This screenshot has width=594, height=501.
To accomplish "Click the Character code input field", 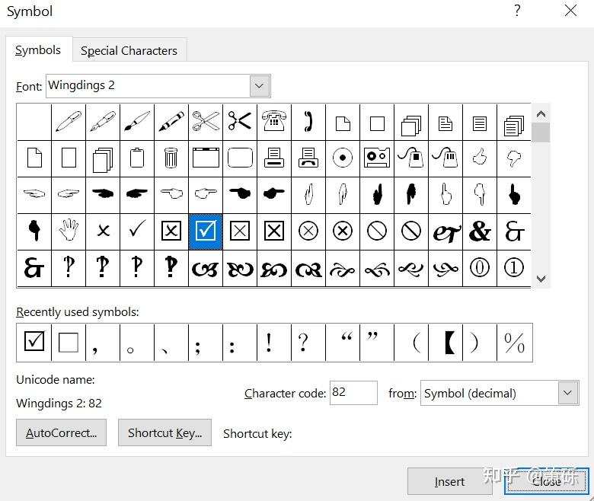I will pyautogui.click(x=353, y=393).
